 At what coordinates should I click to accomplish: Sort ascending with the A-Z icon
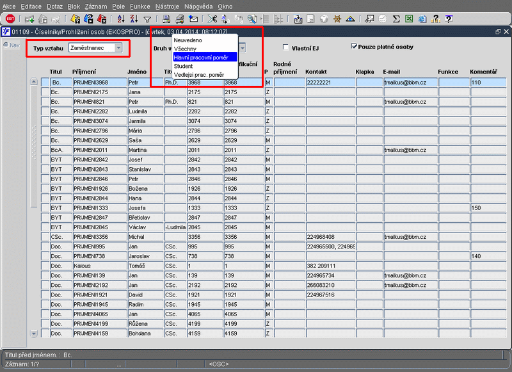121,19
